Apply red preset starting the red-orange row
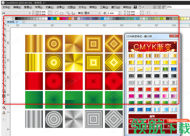This screenshot has height=136, width=190. pyautogui.click(x=131, y=89)
